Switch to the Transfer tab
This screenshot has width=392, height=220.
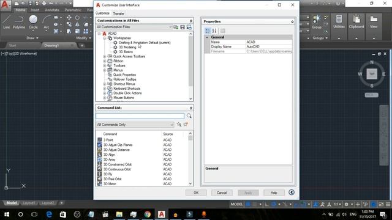coord(118,13)
